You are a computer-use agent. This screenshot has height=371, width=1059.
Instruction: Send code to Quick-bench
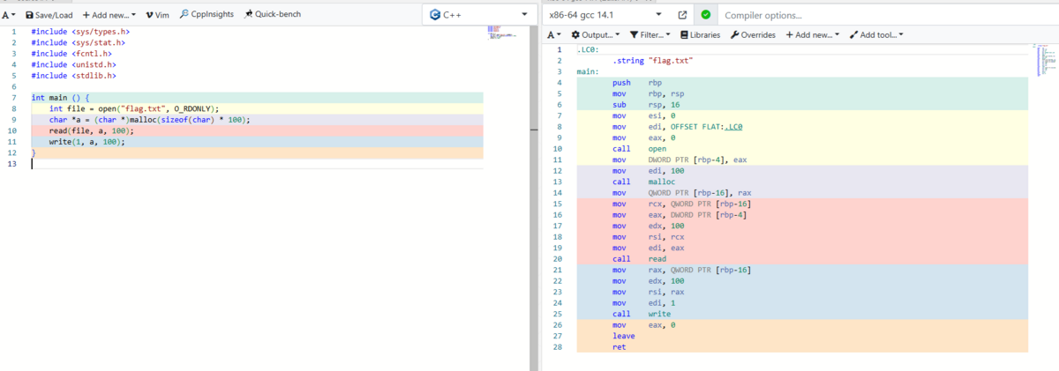tap(273, 15)
